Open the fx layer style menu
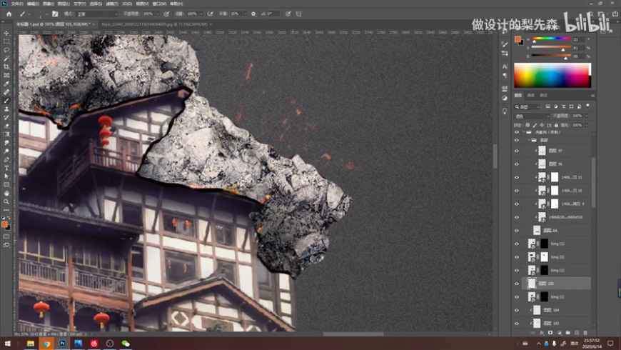This screenshot has width=621, height=350. 541,333
